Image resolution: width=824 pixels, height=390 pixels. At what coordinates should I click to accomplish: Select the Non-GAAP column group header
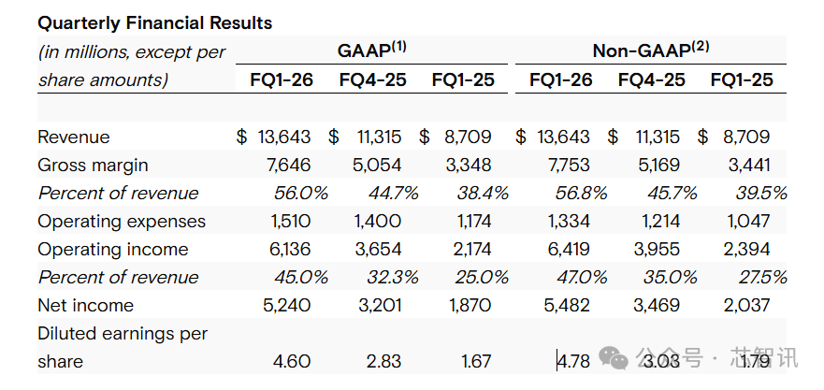point(652,51)
